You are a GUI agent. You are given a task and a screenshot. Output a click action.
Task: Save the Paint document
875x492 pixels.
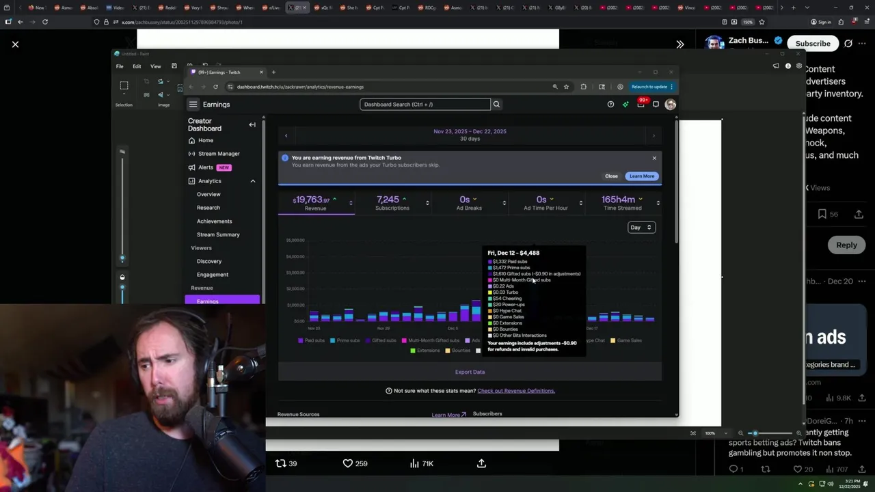click(x=174, y=66)
